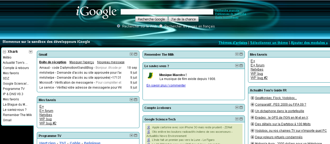The height and width of the screenshot is (144, 330).
Task: Maximize the Le saviez-vous gadget
Action: coord(241,66)
